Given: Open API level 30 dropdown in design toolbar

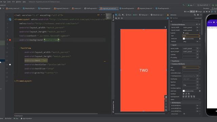Looking at the screenshot, I should [x=135, y=15].
